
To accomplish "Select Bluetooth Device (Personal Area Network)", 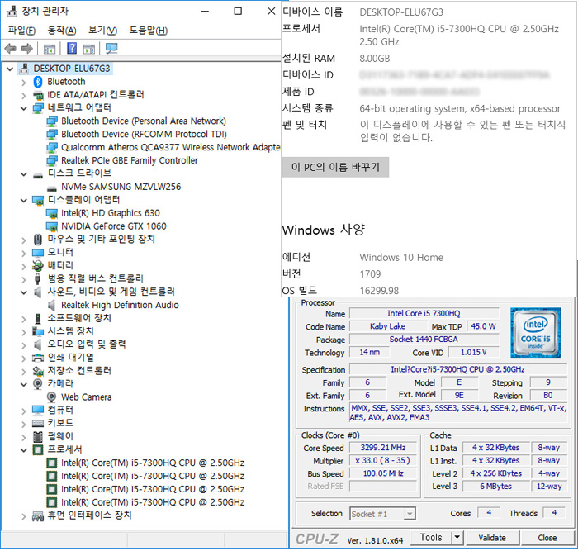I will click(144, 121).
